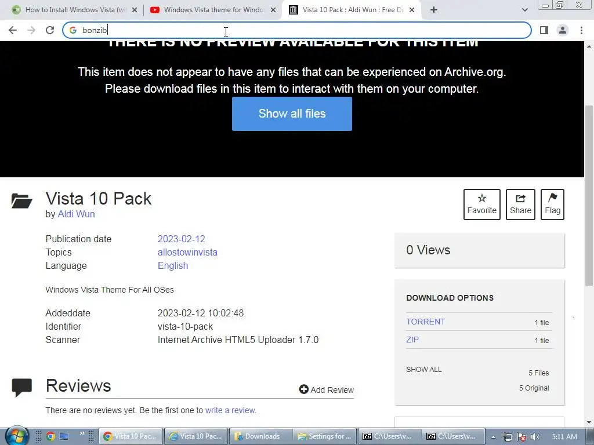Screen dimensions: 594x445
Task: Click the Windows Vista Theme For All OSes description
Action: point(110,290)
